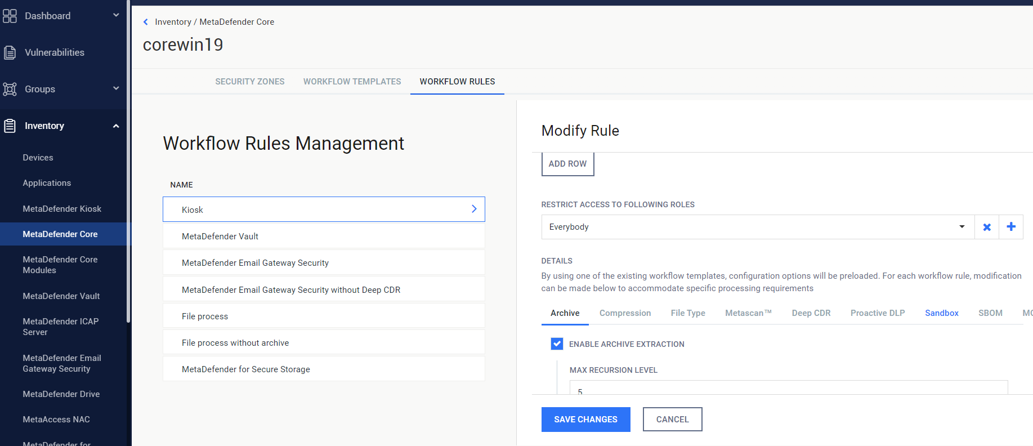Select the Workflow Rules tab

(457, 82)
